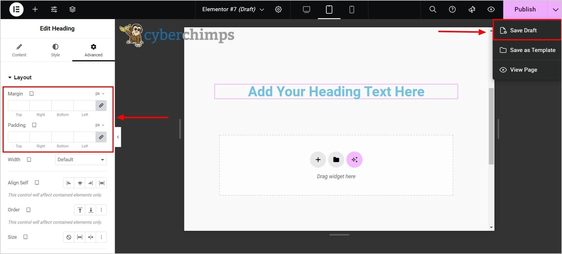Open the Finder search icon

point(433,9)
